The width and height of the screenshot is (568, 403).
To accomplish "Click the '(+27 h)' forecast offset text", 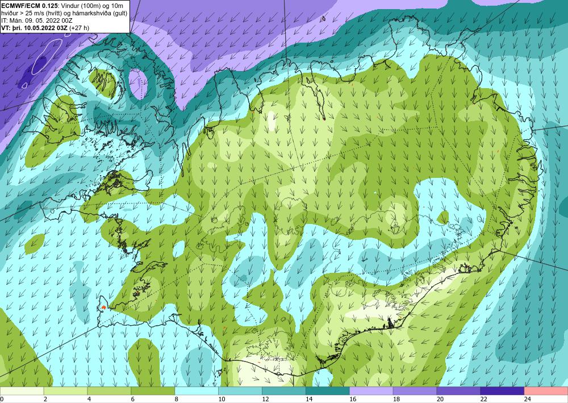I will pyautogui.click(x=80, y=28).
